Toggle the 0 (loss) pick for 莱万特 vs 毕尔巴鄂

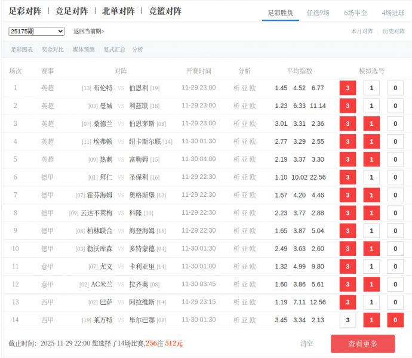(x=395, y=320)
